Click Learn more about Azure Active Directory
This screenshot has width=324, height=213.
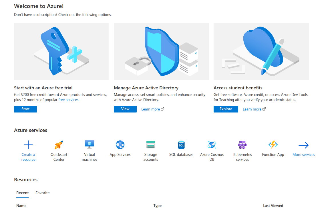(151, 109)
